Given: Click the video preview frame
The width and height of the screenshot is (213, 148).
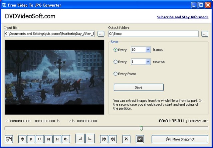Looking at the screenshot, I should (x=55, y=77).
